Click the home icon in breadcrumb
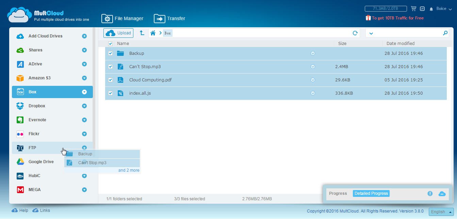Viewport: 457px width, 219px height. [x=153, y=33]
